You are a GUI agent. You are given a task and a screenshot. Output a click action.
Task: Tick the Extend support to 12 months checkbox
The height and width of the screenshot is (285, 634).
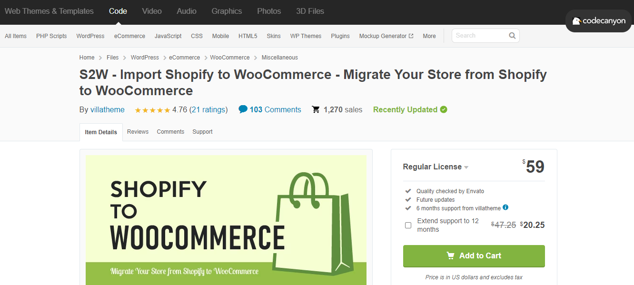point(408,225)
